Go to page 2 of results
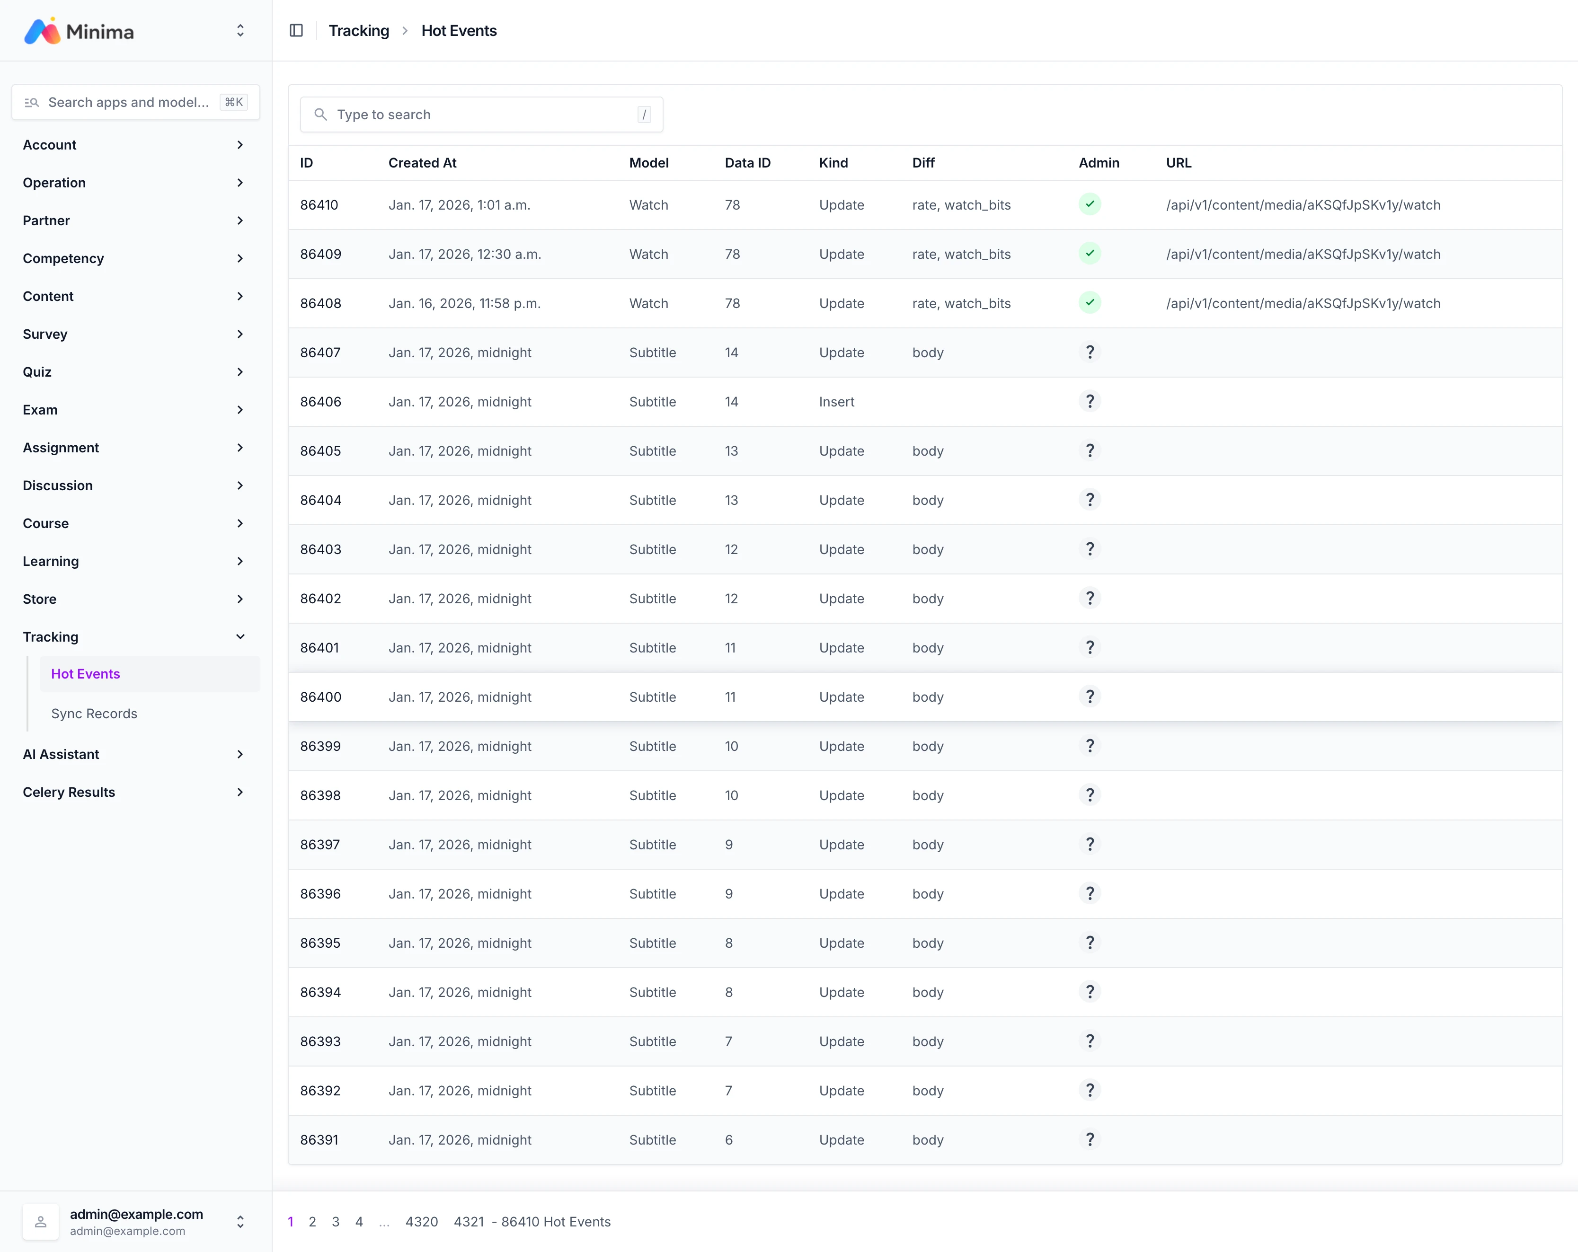This screenshot has width=1578, height=1252. [312, 1221]
